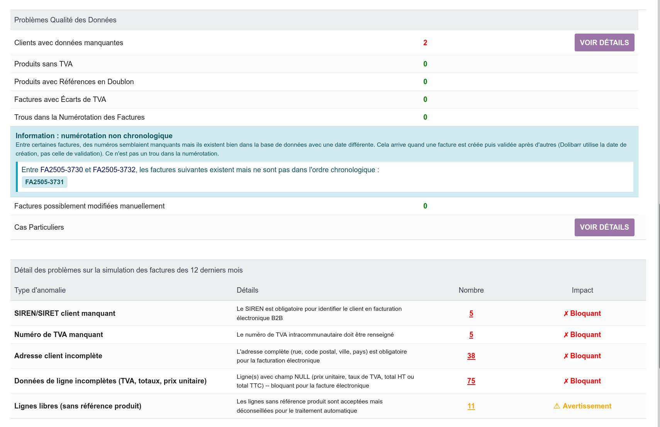The width and height of the screenshot is (660, 427).
Task: Open the count link 11 for Lignes libres
Action: (471, 406)
